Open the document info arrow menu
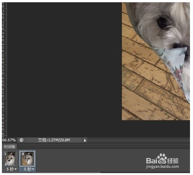The image size is (193, 175). tap(85, 141)
